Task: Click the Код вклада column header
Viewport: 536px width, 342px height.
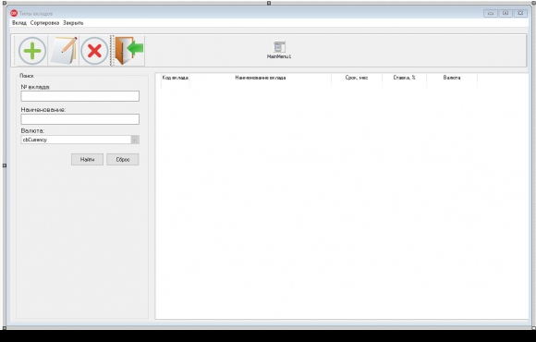Action: pos(175,78)
